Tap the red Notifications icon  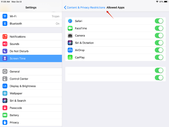point(5,37)
